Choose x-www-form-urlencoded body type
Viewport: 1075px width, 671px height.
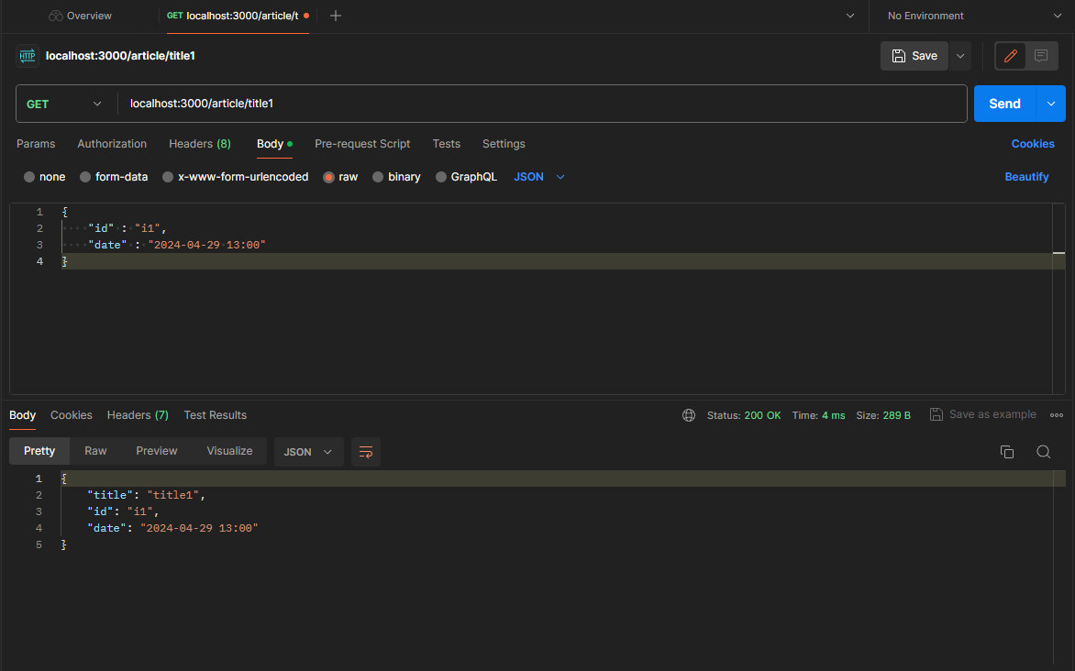[x=235, y=177]
